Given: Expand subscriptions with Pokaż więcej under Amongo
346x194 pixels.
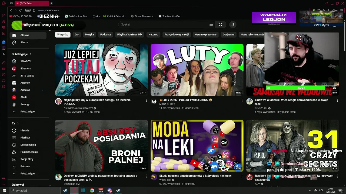Looking at the screenshot, I should click(x=28, y=112).
